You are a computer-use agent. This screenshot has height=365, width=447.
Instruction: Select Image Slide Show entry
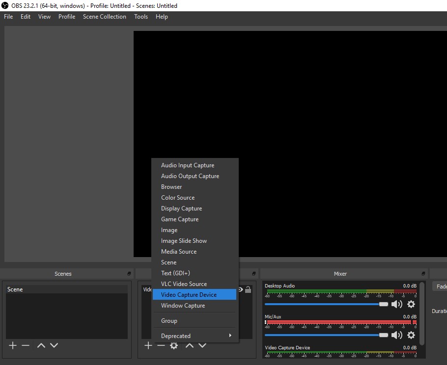[195, 241]
